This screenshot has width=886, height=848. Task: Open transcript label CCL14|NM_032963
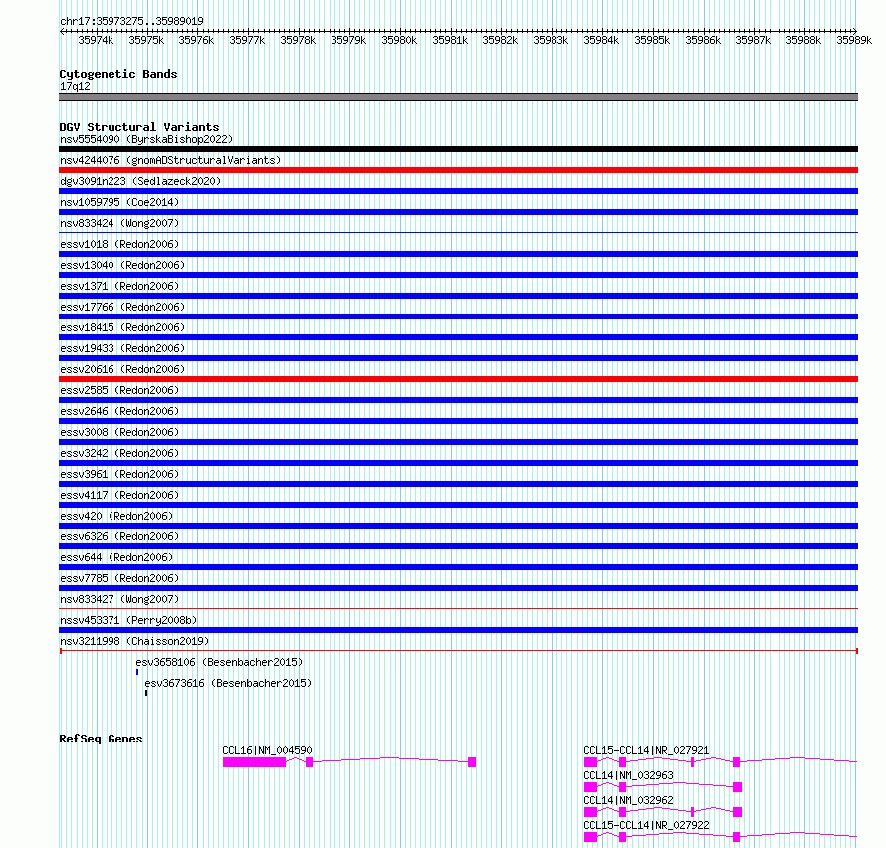click(x=628, y=775)
